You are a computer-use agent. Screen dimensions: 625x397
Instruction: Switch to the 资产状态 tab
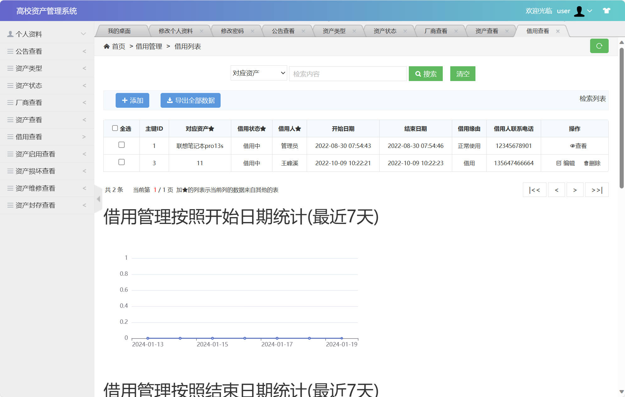tap(385, 30)
